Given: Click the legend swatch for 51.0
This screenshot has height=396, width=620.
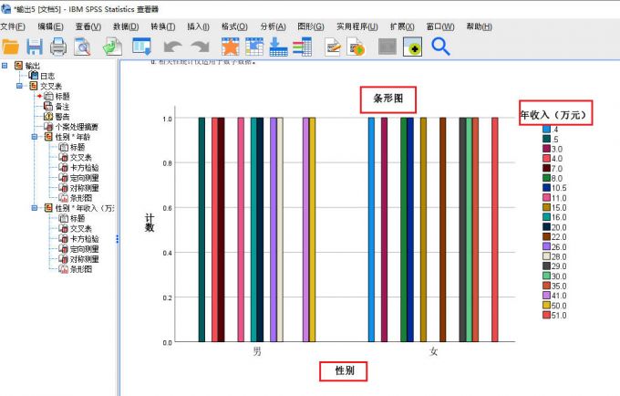Looking at the screenshot, I should [x=546, y=315].
